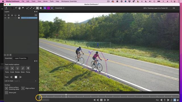Click the timeline frame ruler
Viewport: 182px width, 102px height.
tap(109, 96)
